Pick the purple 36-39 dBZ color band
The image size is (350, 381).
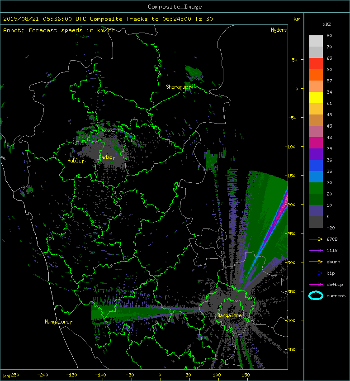[x=316, y=154]
